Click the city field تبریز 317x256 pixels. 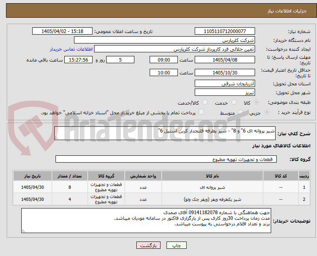point(225,93)
